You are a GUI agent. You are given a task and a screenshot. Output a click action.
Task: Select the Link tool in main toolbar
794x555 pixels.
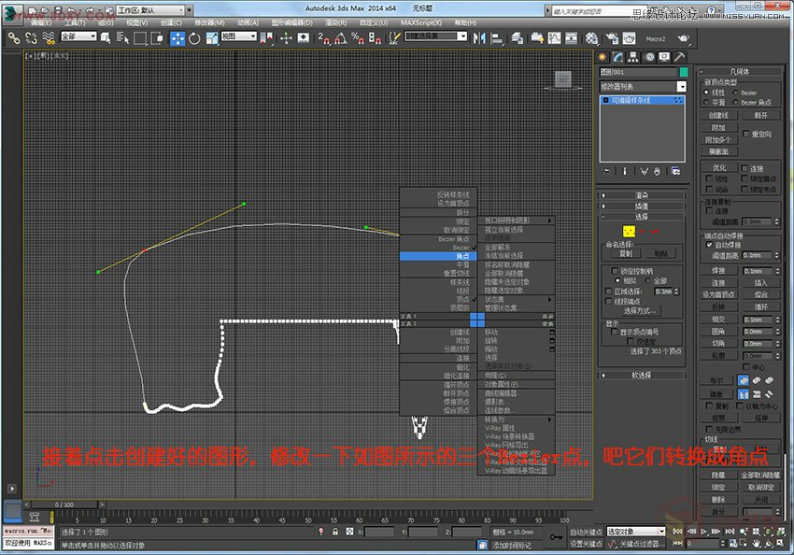[14, 38]
